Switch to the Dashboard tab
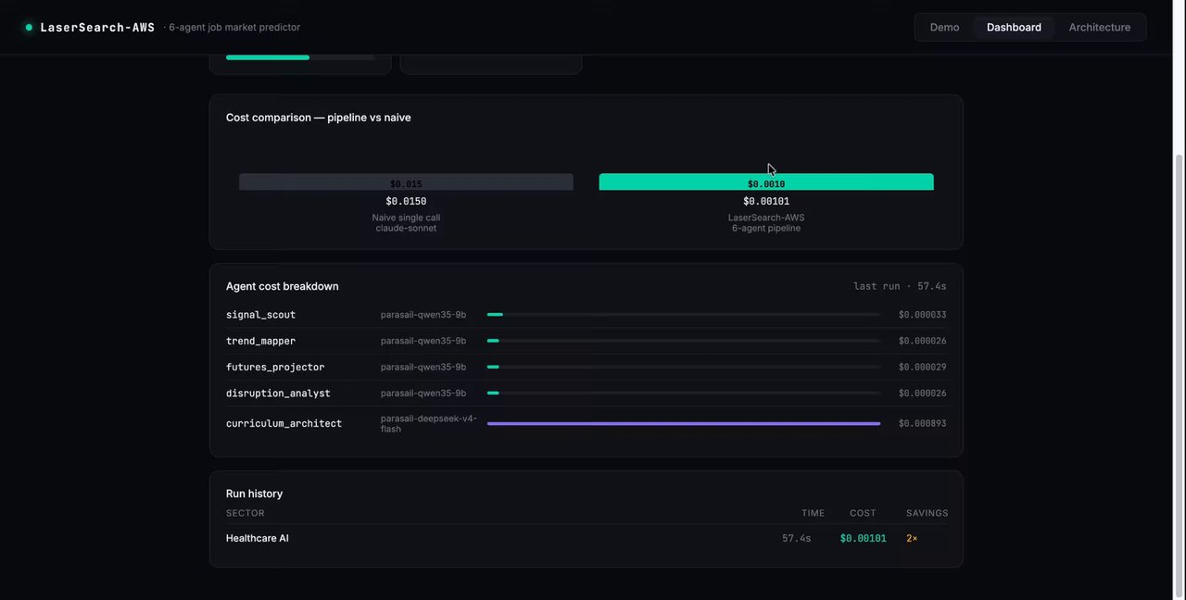This screenshot has width=1186, height=600. pyautogui.click(x=1014, y=28)
